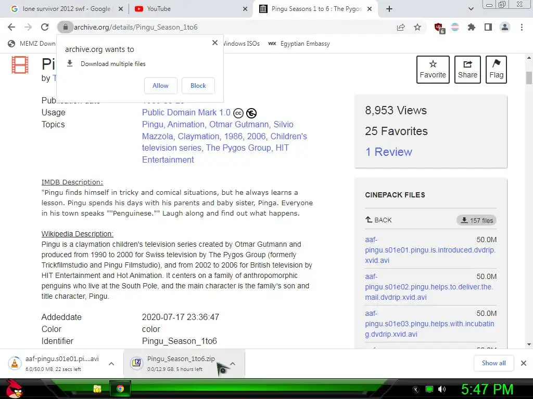
Task: Toggle the browser side panel
Action: (x=488, y=27)
